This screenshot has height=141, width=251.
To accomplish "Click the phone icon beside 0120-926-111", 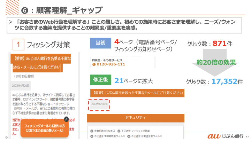I will 94,64.
